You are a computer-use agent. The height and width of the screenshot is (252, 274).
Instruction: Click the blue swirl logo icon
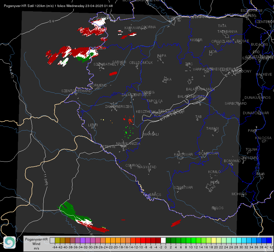point(10,242)
